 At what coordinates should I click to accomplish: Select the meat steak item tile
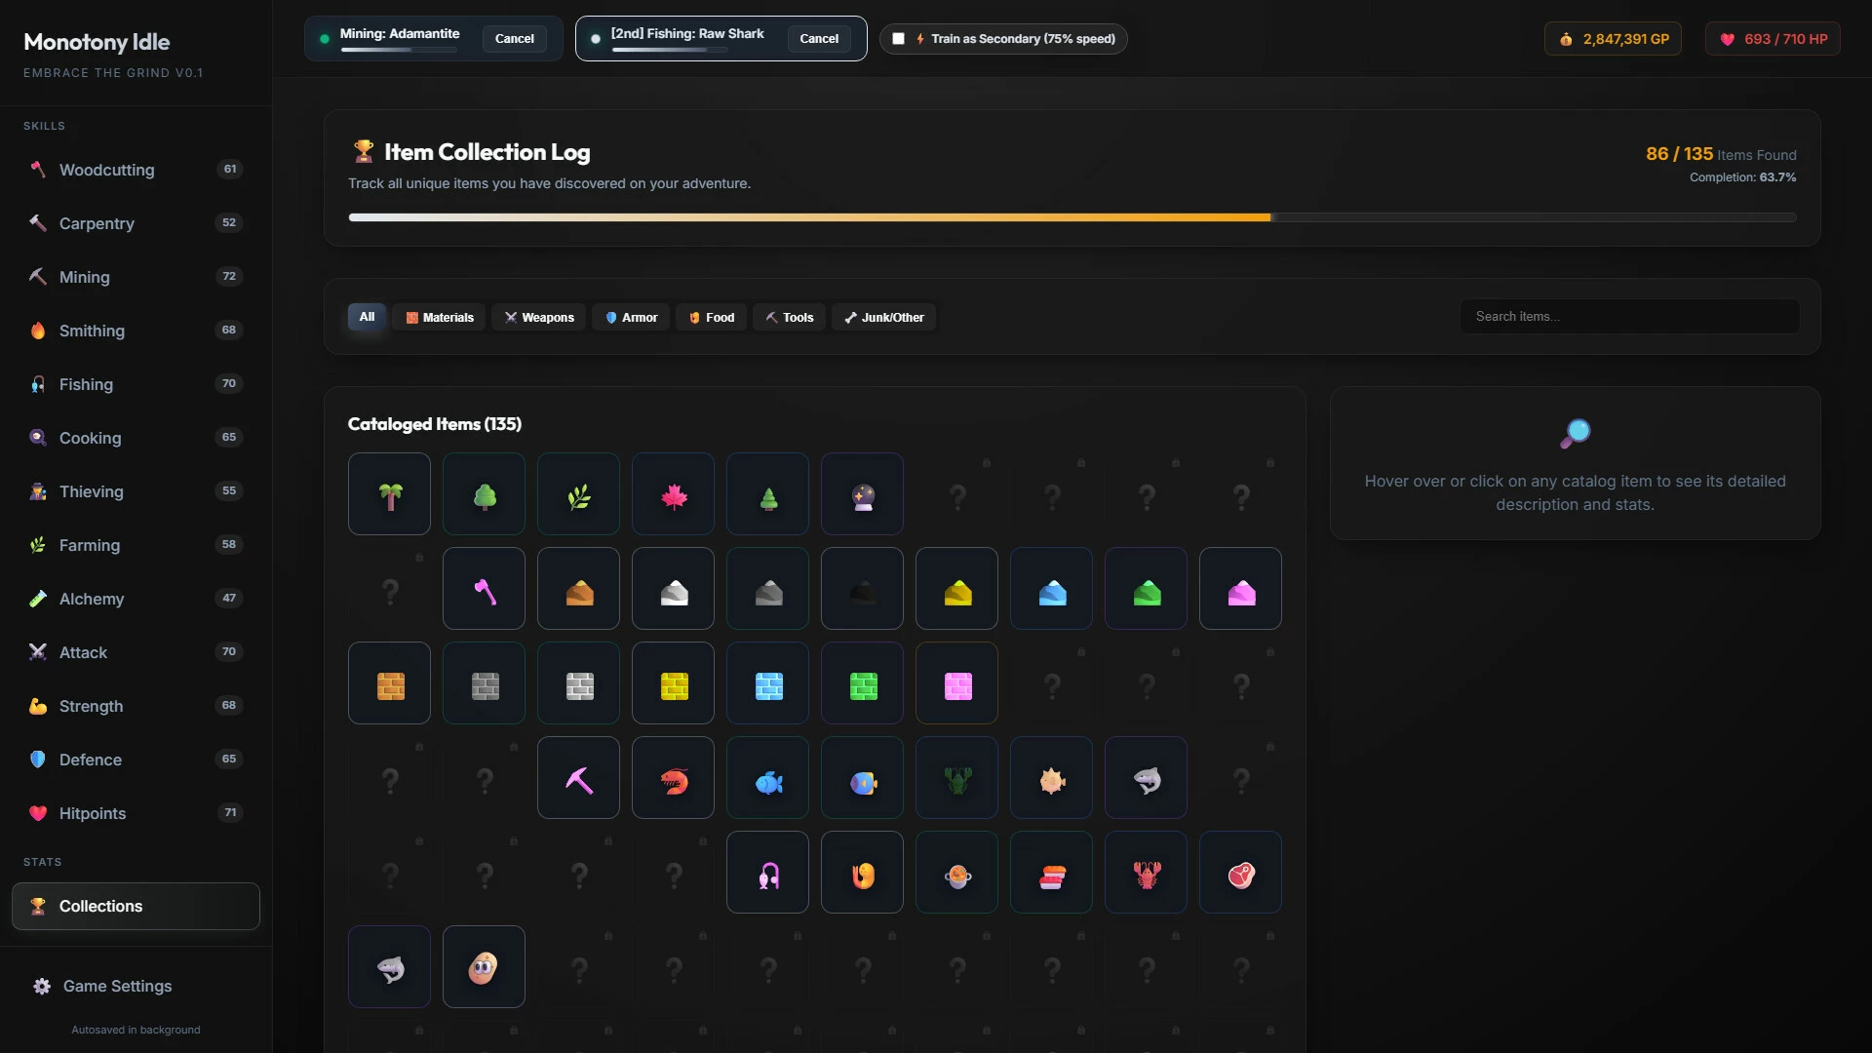click(1240, 872)
